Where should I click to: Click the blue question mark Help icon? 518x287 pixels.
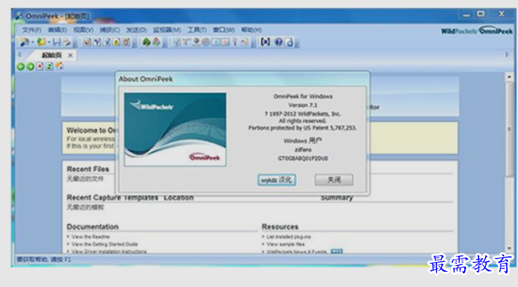click(x=278, y=42)
